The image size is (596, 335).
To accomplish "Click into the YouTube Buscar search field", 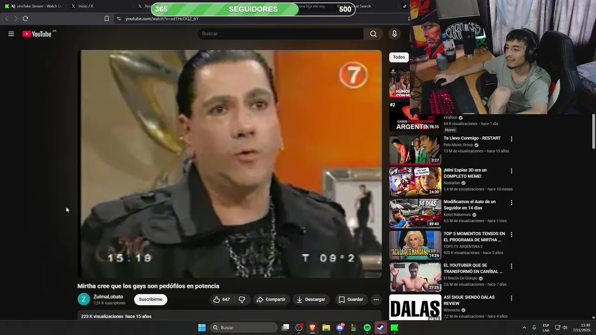I will pyautogui.click(x=281, y=34).
